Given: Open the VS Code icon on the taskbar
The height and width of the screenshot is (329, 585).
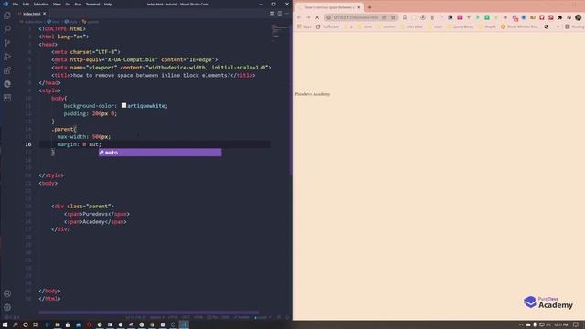Looking at the screenshot, I should coord(184,324).
